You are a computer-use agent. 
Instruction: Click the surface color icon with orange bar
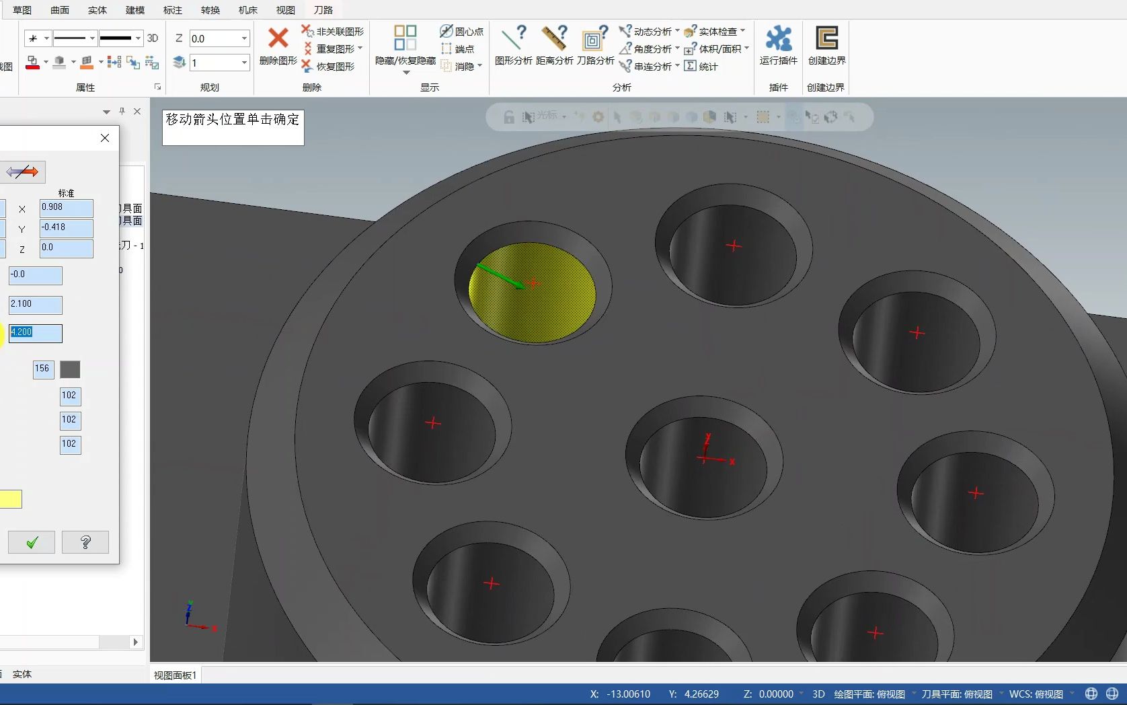(87, 63)
